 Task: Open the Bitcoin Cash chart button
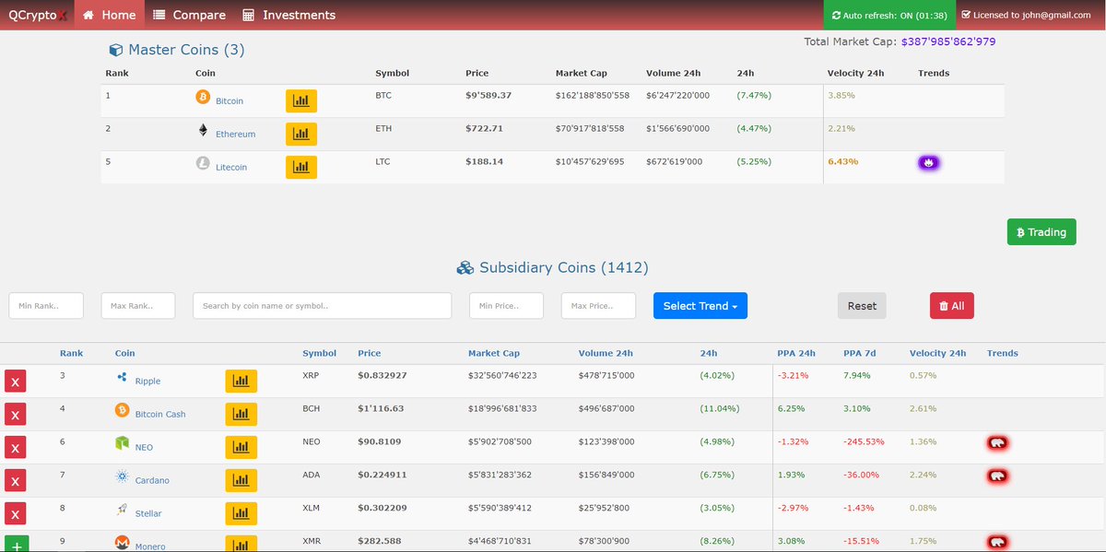pyautogui.click(x=241, y=414)
